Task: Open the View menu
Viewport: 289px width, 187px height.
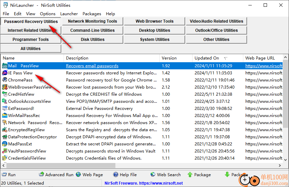Action: (30, 14)
